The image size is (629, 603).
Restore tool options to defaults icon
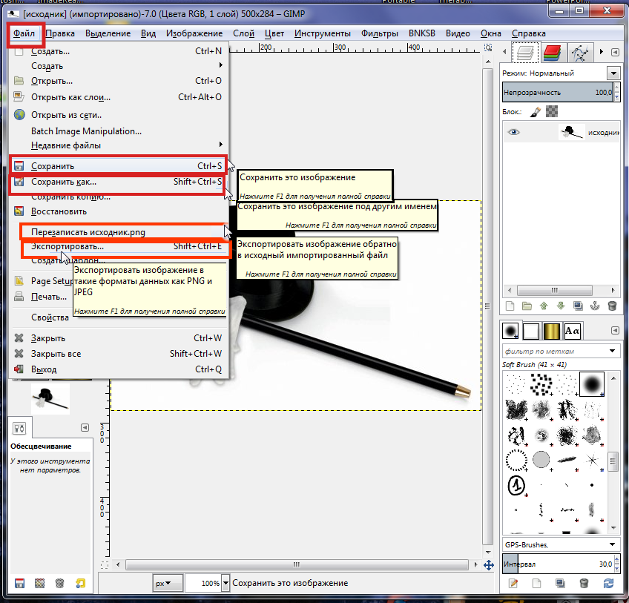point(79,584)
